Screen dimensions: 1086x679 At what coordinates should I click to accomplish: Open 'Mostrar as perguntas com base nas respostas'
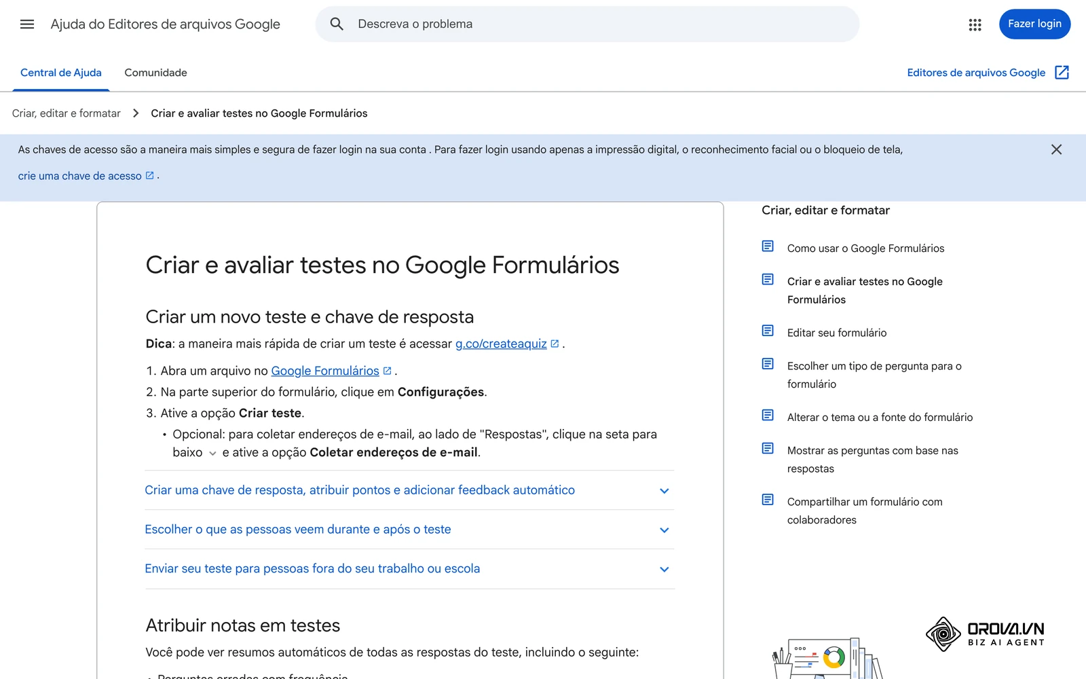click(873, 460)
